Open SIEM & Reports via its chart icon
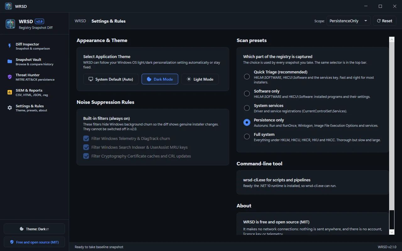The image size is (402, 251). (10, 92)
